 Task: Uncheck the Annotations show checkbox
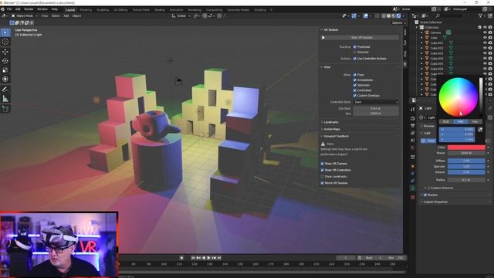pos(355,80)
